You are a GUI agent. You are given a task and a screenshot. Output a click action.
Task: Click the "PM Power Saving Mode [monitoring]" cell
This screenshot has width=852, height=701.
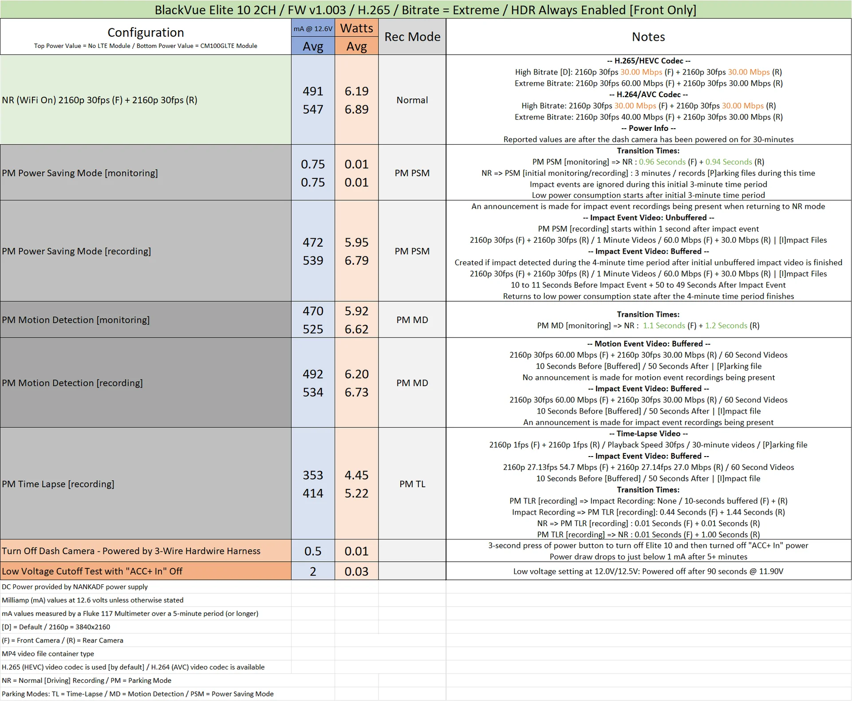tap(146, 173)
